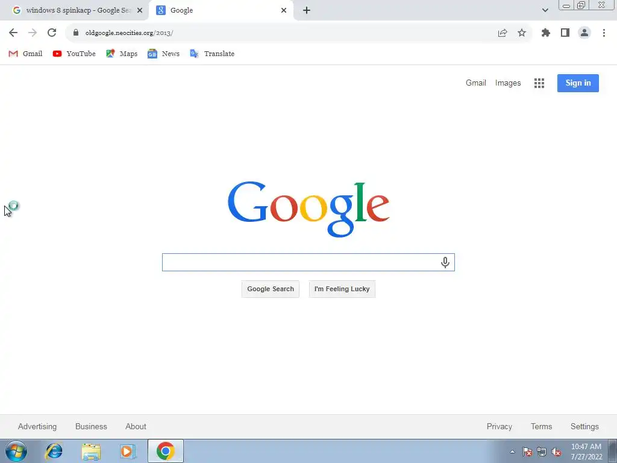Open the Extensions puzzle icon
617x463 pixels.
546,33
